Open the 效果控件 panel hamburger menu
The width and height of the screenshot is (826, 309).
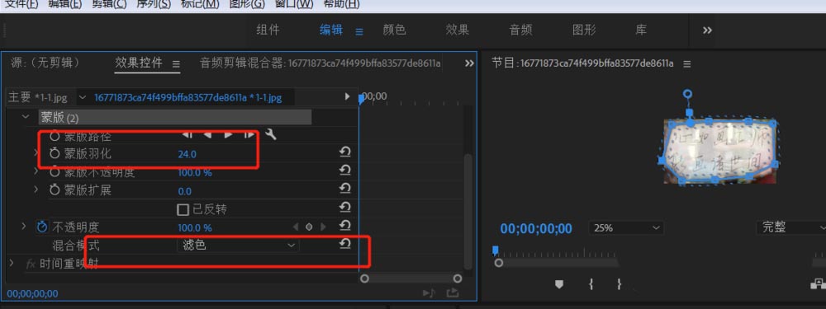(176, 64)
